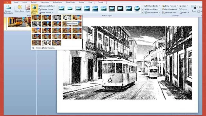206x116 pixels.
Task: Apply the Soft Edge Rectangle picture style
Action: tap(104, 9)
